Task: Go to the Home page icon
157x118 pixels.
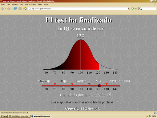Action: [x=25, y=9]
